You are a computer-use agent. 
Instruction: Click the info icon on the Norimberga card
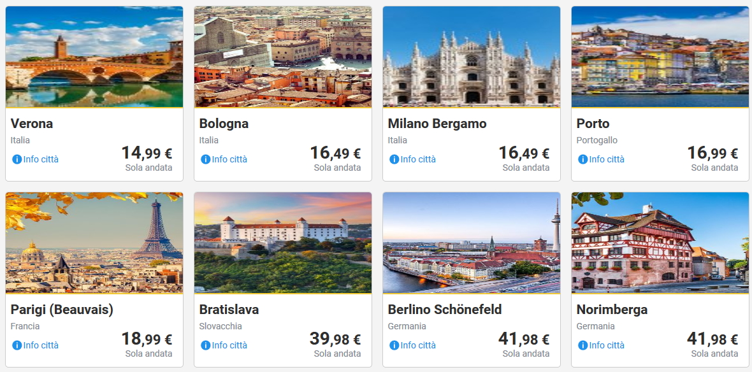pyautogui.click(x=582, y=345)
